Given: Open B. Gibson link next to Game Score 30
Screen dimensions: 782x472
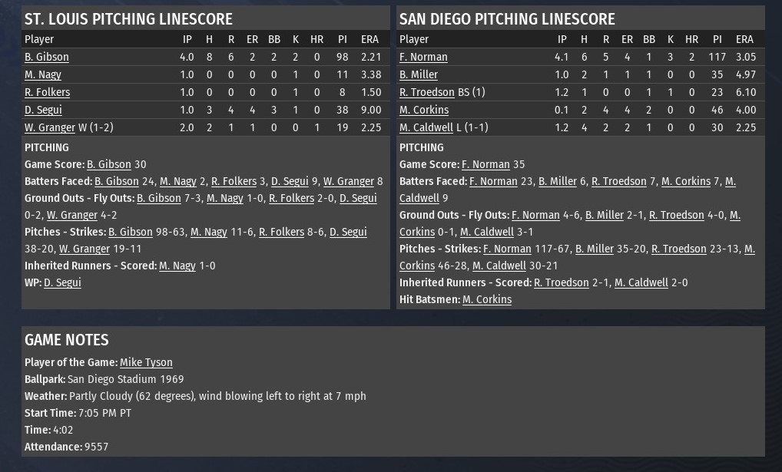Looking at the screenshot, I should 109,164.
